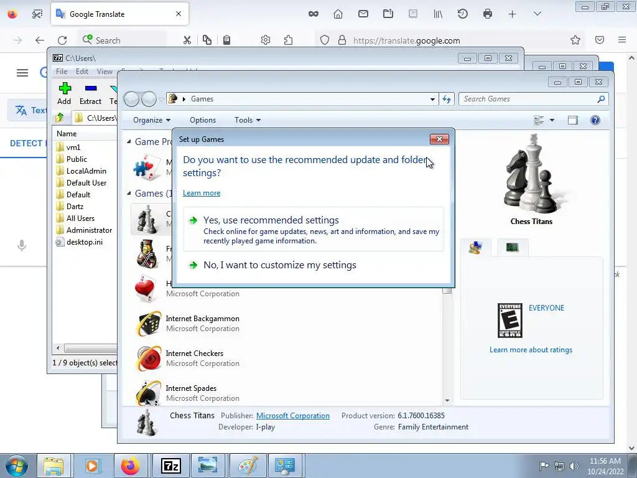The image size is (637, 478).
Task: Click the Firefox copy icon
Action: [207, 40]
